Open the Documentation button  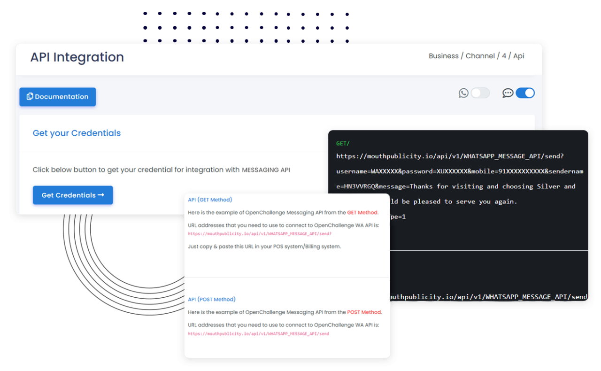coord(58,97)
